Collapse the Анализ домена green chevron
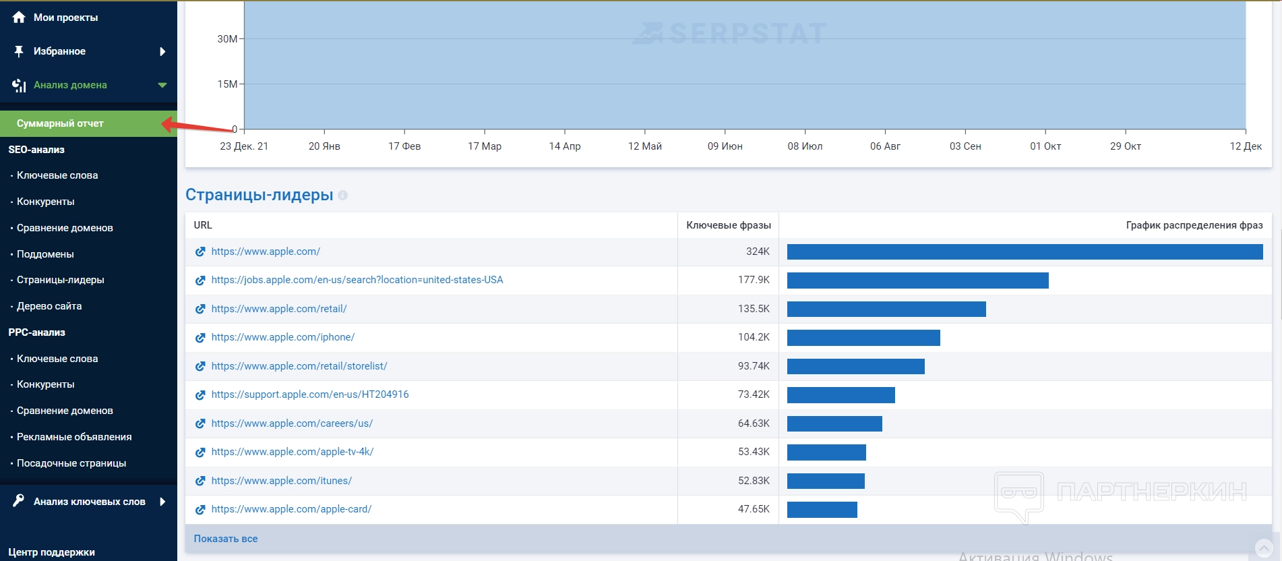1282x561 pixels. tap(162, 85)
